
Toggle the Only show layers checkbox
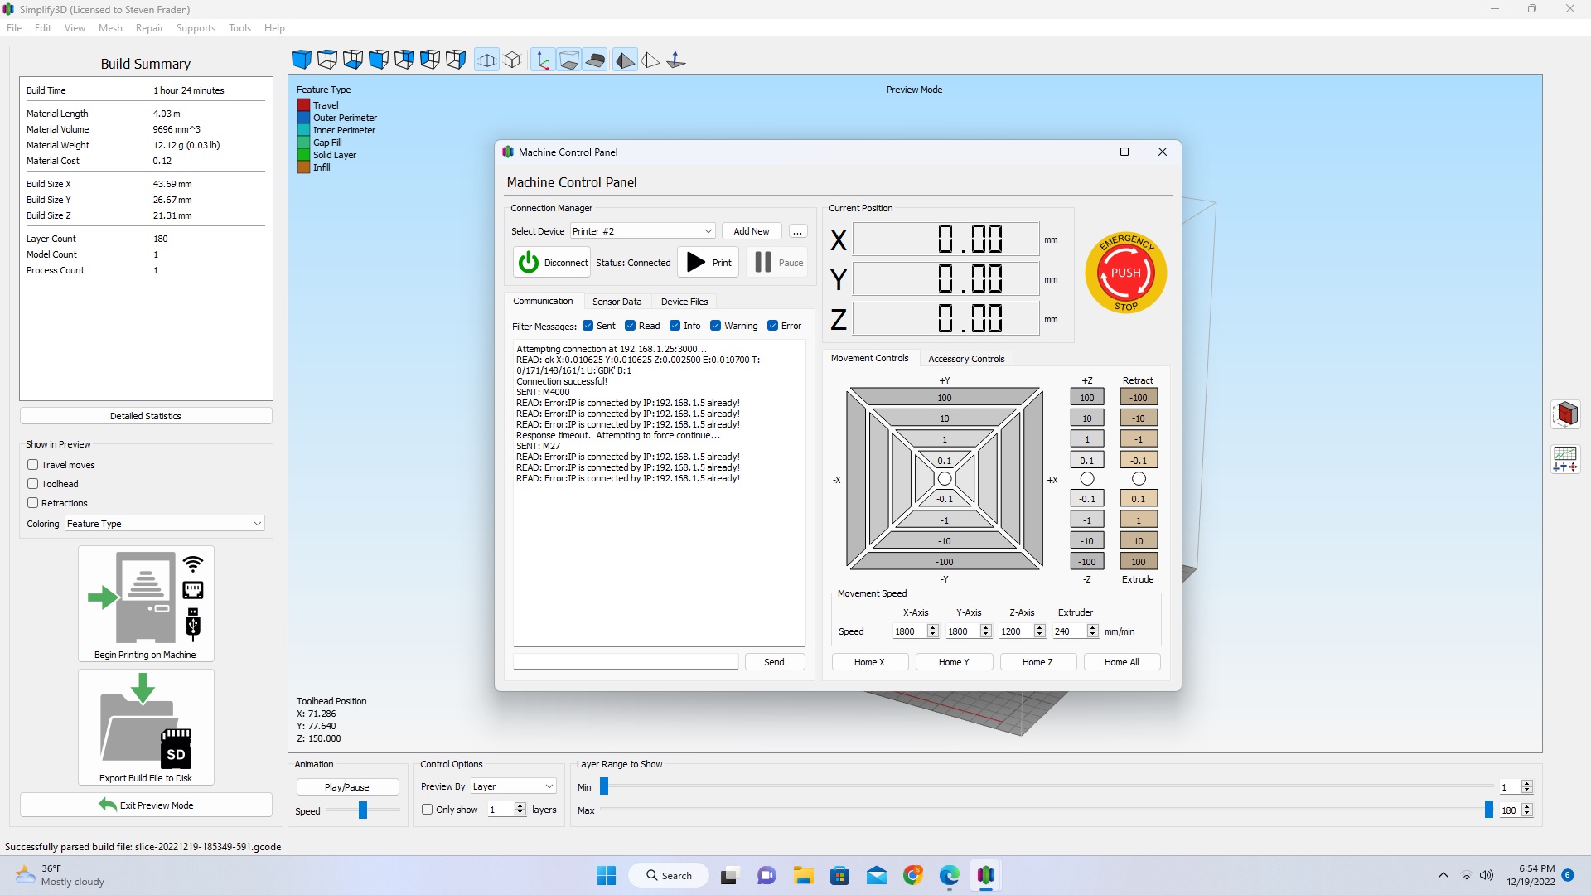pyautogui.click(x=428, y=810)
